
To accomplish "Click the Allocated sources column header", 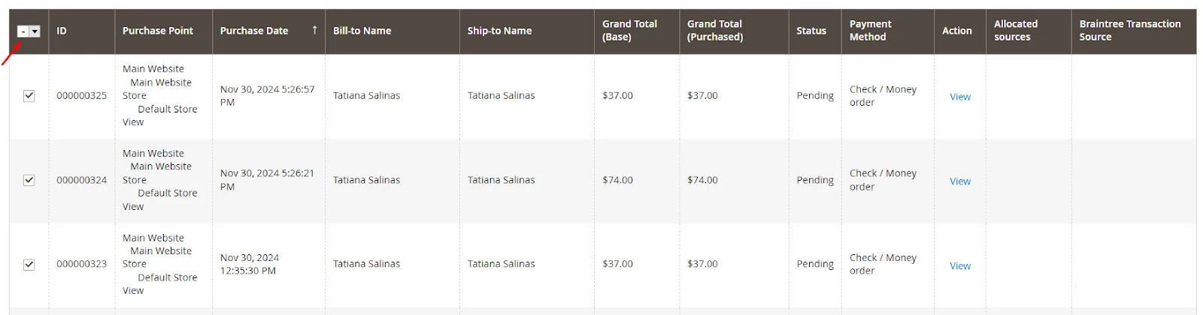I will pyautogui.click(x=1015, y=31).
